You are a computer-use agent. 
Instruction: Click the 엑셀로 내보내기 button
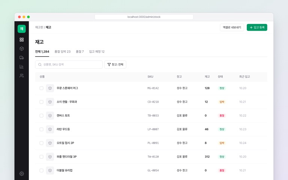pos(232,27)
